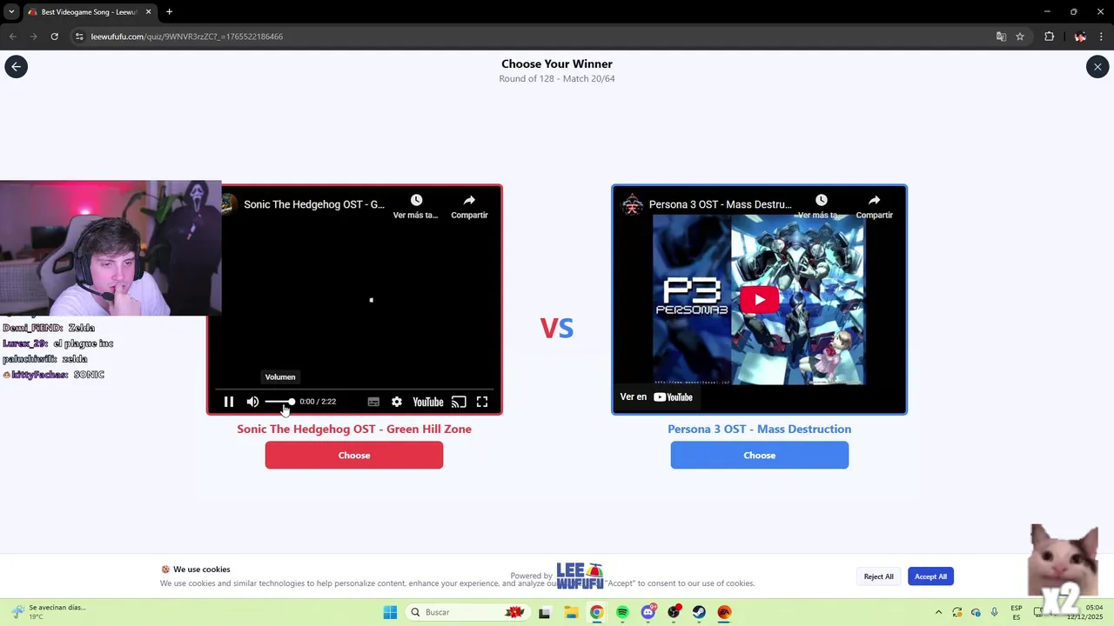The height and width of the screenshot is (626, 1114).
Task: Reject All cookies
Action: click(878, 576)
